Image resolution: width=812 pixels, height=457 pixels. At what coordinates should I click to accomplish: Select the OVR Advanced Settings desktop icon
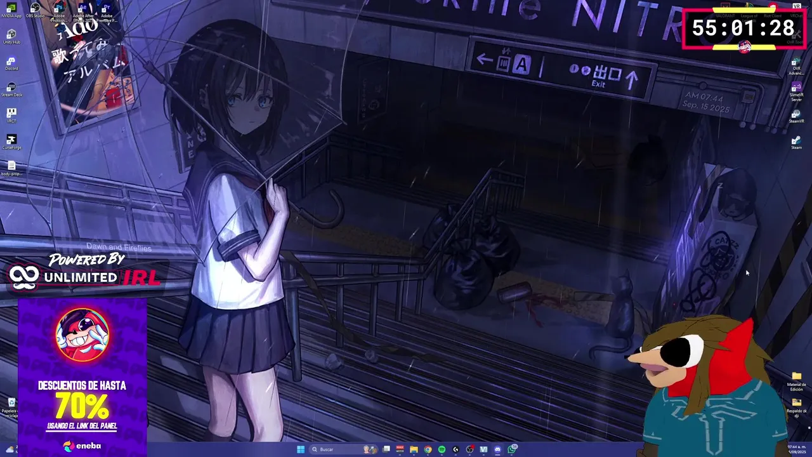tap(796, 67)
